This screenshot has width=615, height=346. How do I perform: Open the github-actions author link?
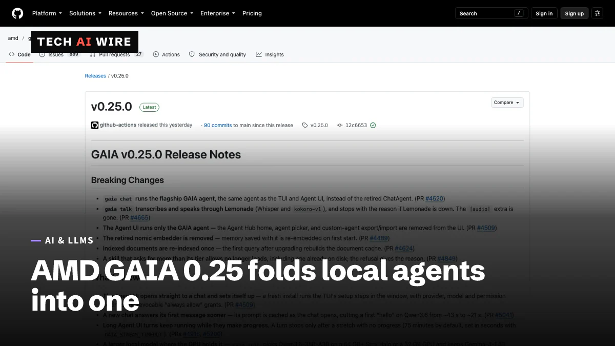(x=118, y=125)
